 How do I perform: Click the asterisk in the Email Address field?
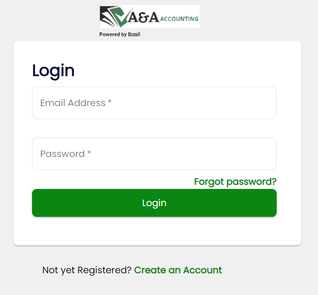click(x=110, y=102)
